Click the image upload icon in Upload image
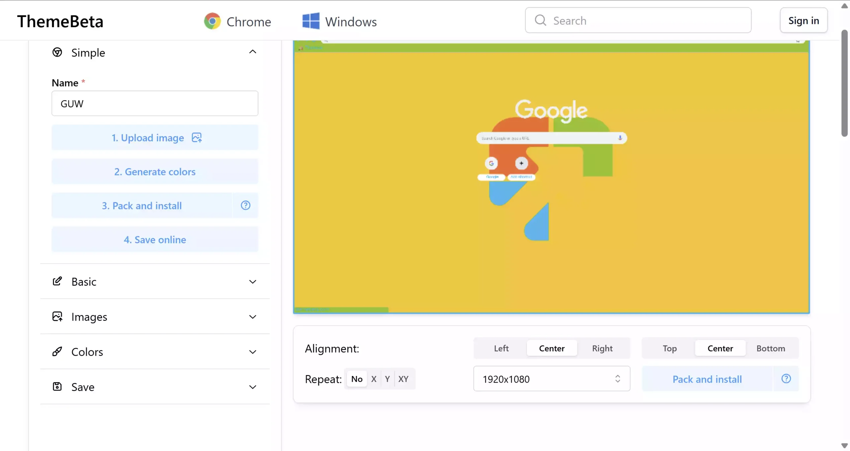The image size is (850, 451). 197,137
